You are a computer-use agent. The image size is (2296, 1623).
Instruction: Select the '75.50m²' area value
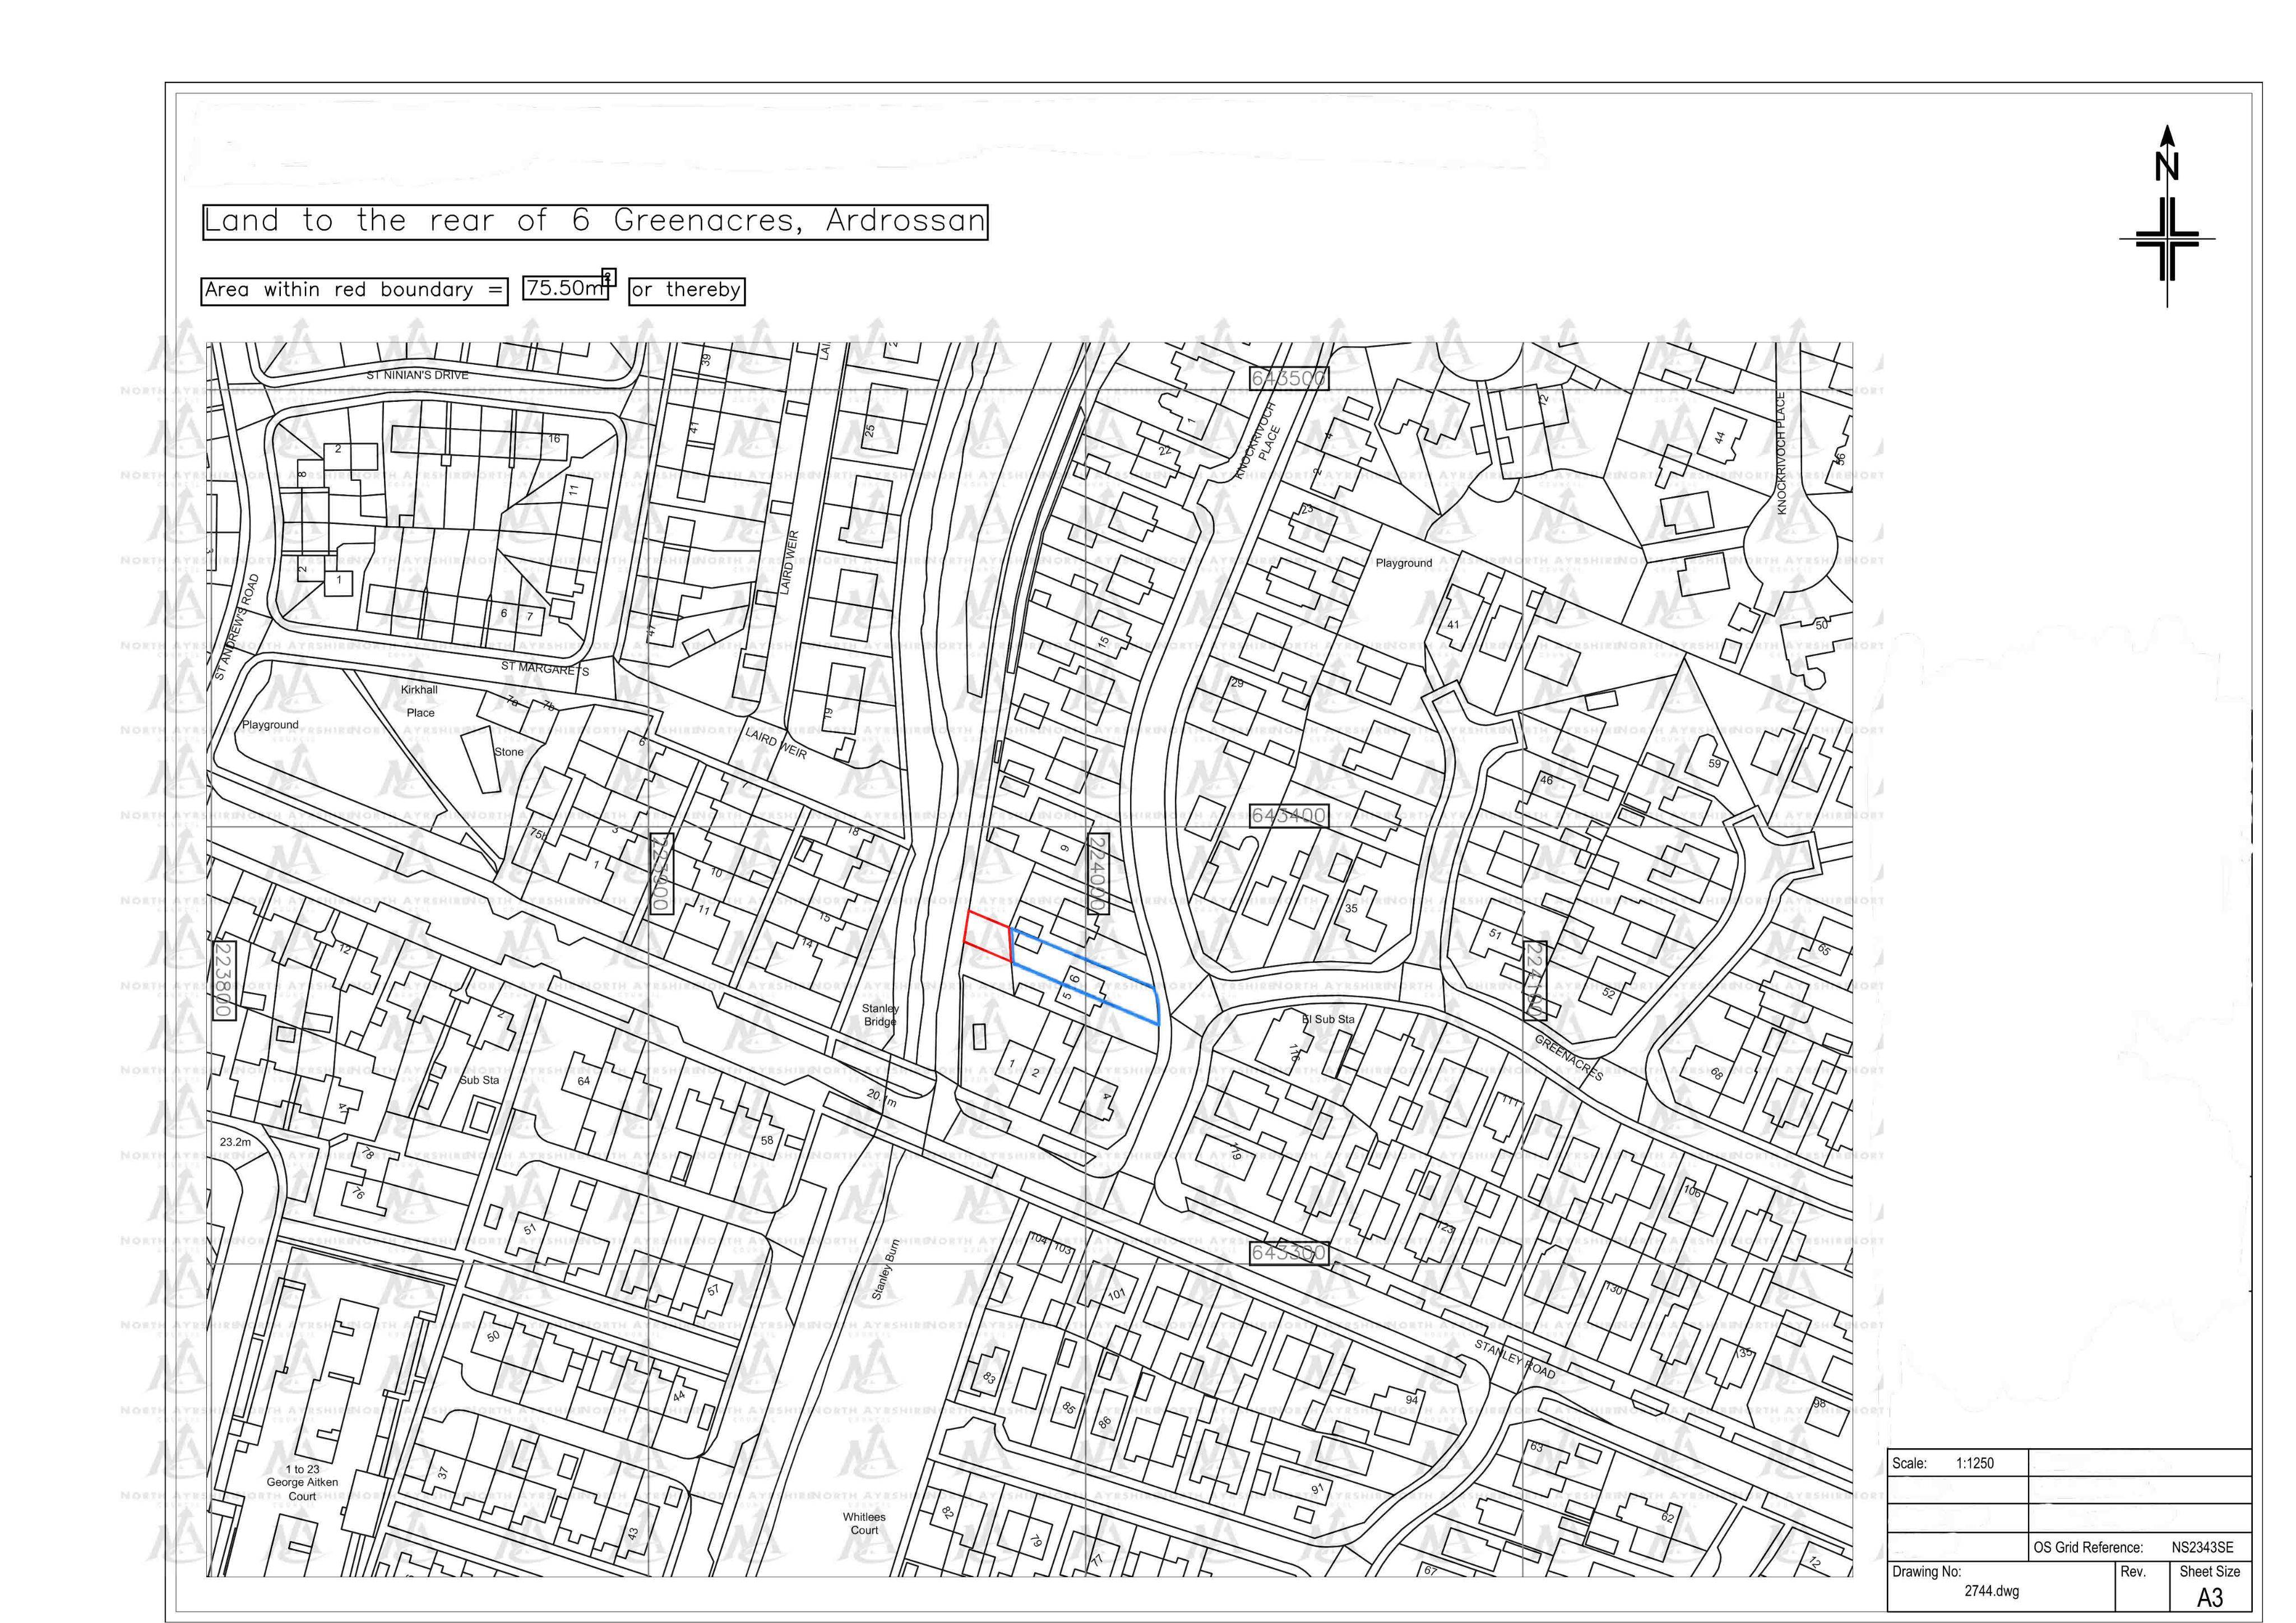(x=569, y=287)
